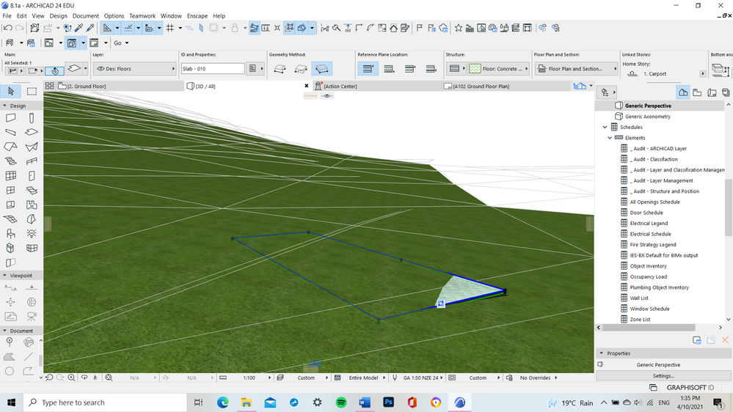Viewport: 733px width, 412px height.
Task: Select the Arrow selection tool
Action: tap(11, 92)
